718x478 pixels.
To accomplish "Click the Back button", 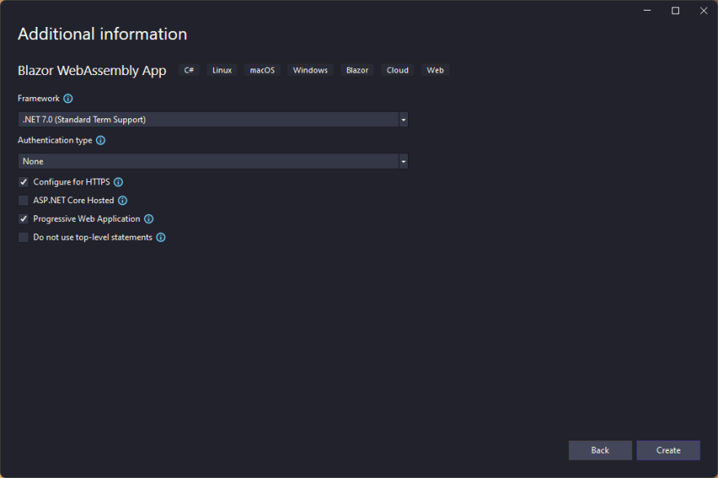I will pos(600,450).
